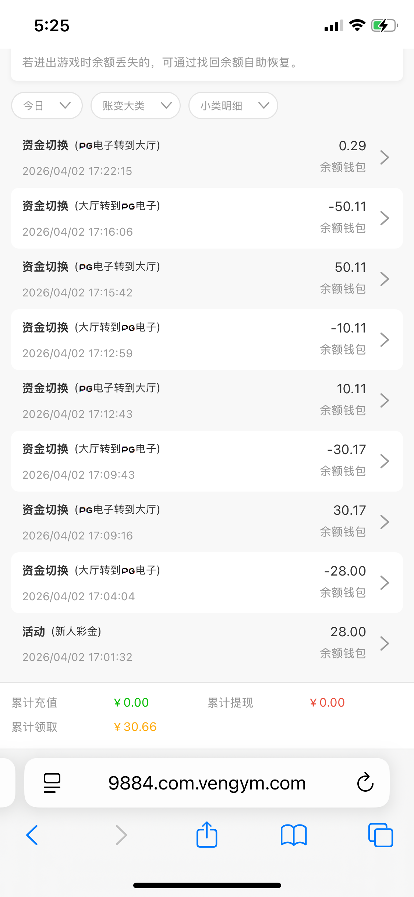414x897 pixels.
Task: Open Safari bookmarks book icon
Action: point(293,835)
